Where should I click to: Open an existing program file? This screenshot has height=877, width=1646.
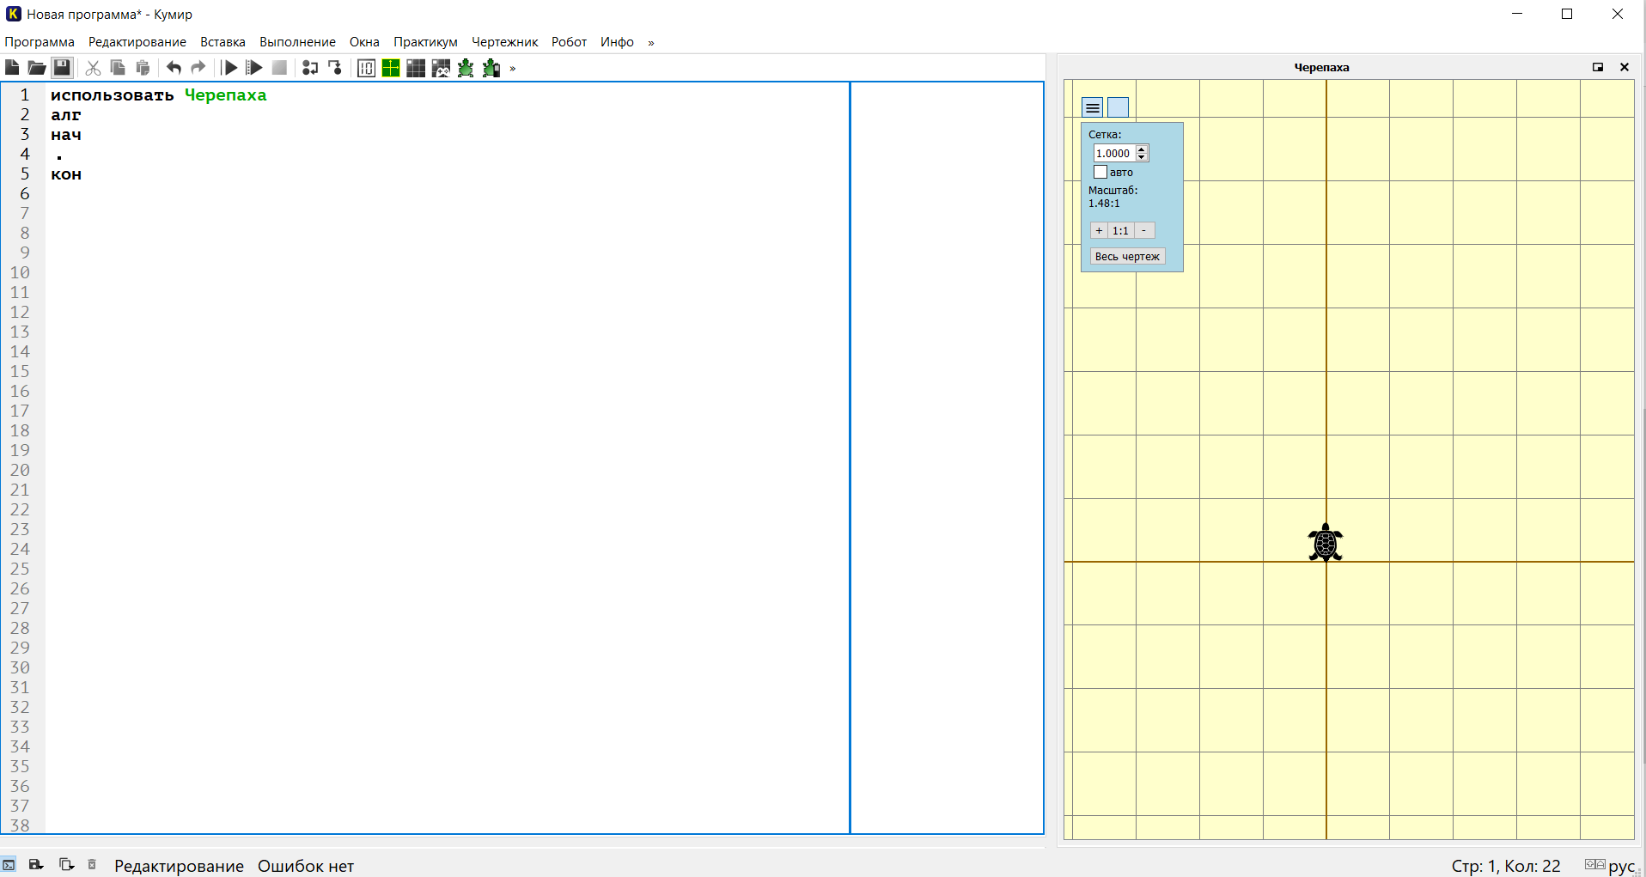37,68
